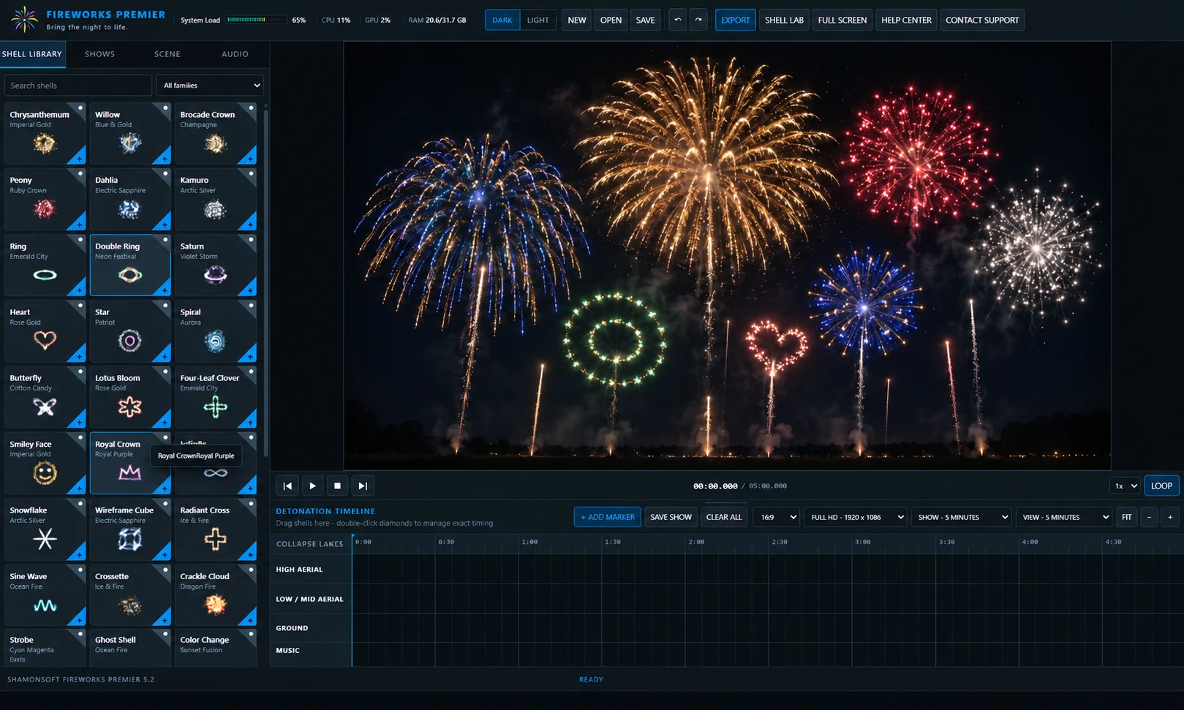Click the Export button
Image resolution: width=1184 pixels, height=710 pixels.
tap(735, 20)
